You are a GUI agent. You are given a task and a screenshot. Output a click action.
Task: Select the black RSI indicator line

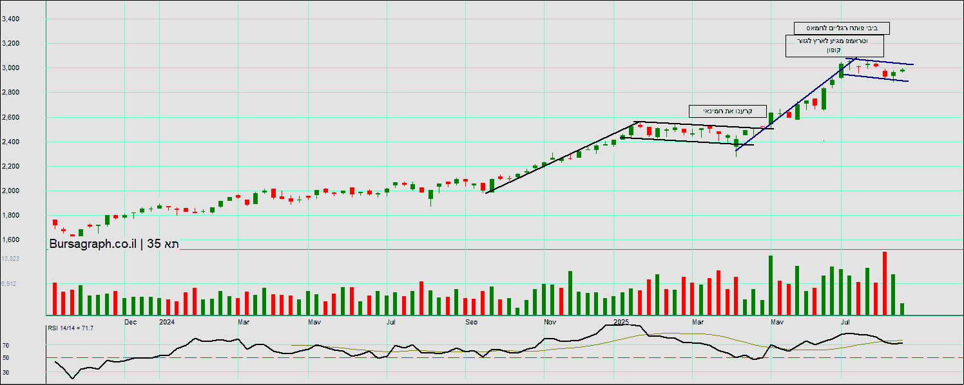[x=478, y=352]
